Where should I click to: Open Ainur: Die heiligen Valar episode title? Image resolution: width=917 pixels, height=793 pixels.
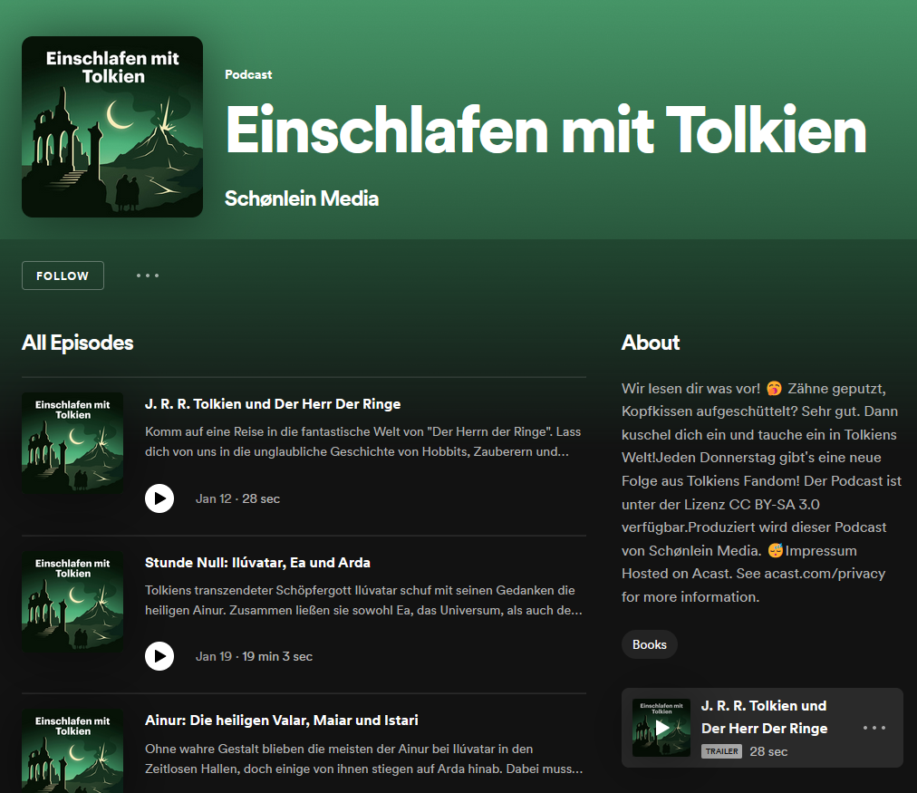click(x=281, y=720)
